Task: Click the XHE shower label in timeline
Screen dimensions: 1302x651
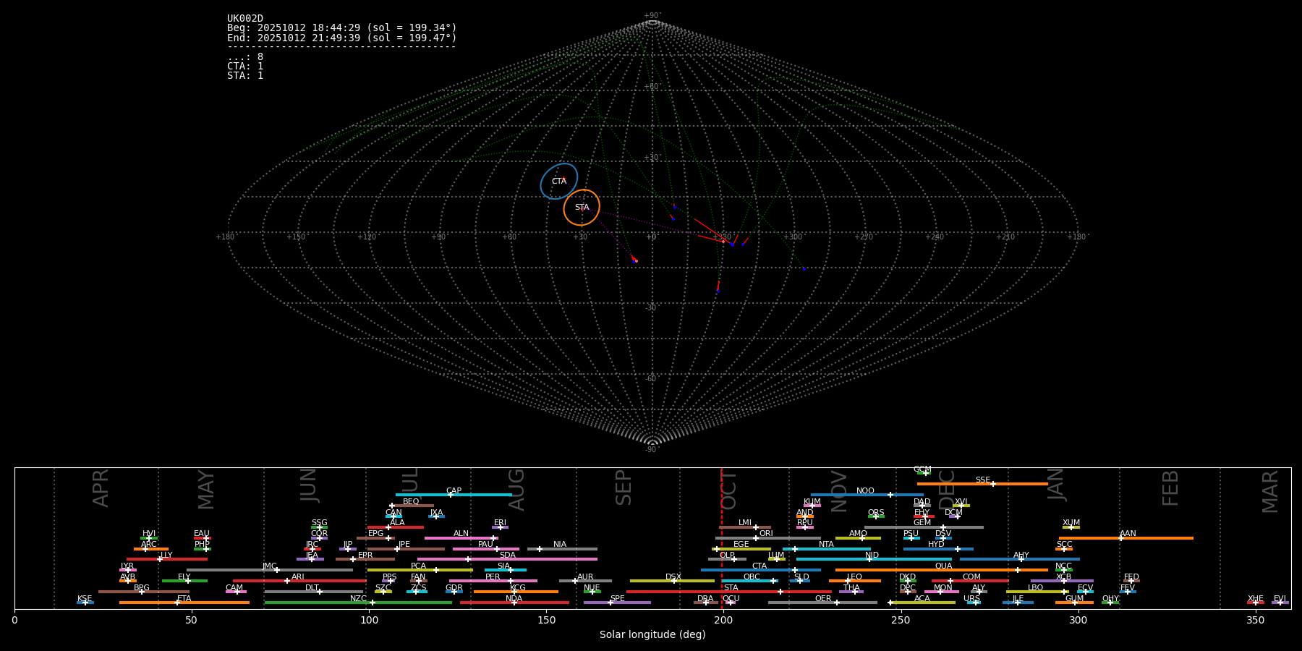Action: pyautogui.click(x=1256, y=599)
